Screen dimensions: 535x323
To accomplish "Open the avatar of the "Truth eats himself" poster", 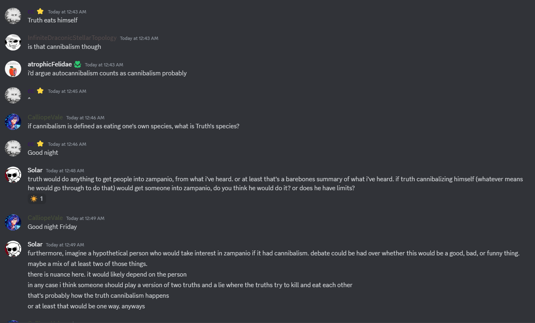I will coord(13,16).
